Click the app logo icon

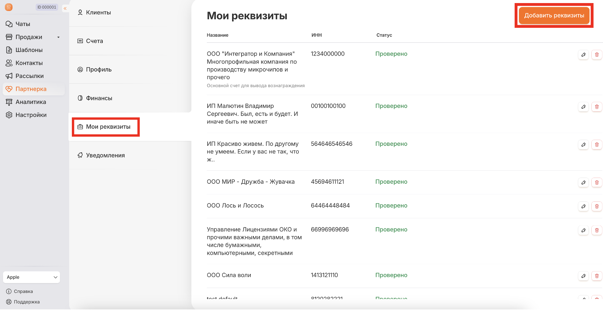pyautogui.click(x=9, y=7)
